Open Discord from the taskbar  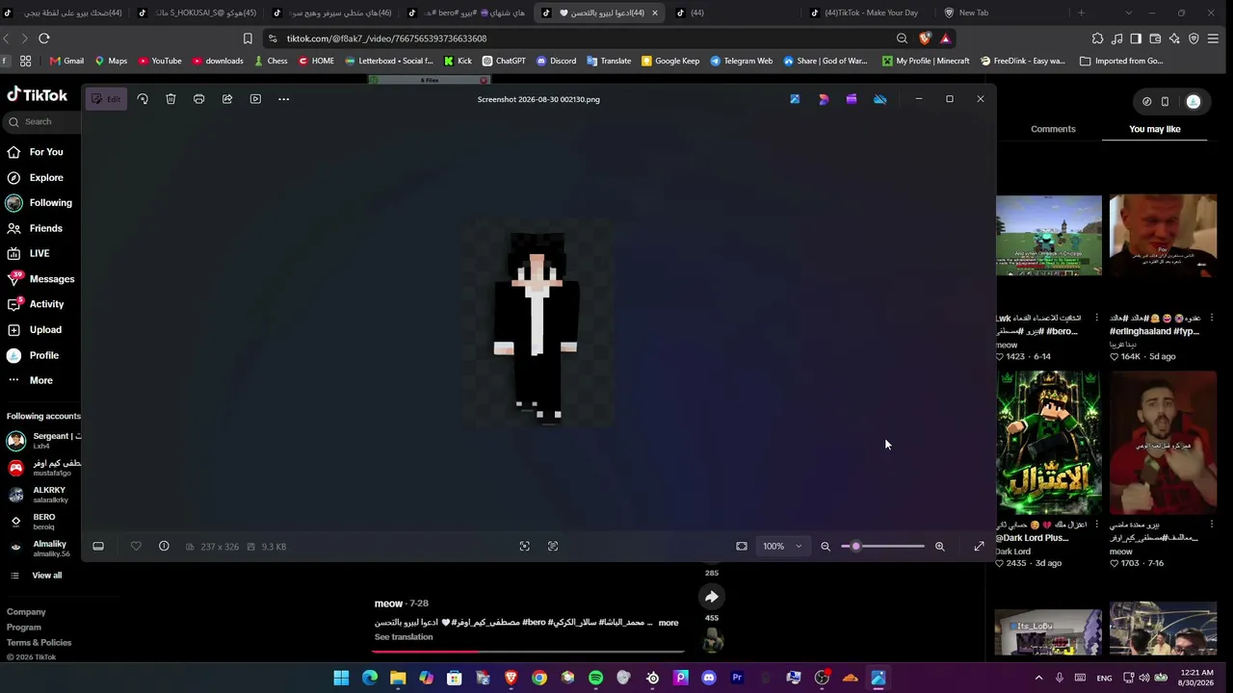tap(709, 679)
